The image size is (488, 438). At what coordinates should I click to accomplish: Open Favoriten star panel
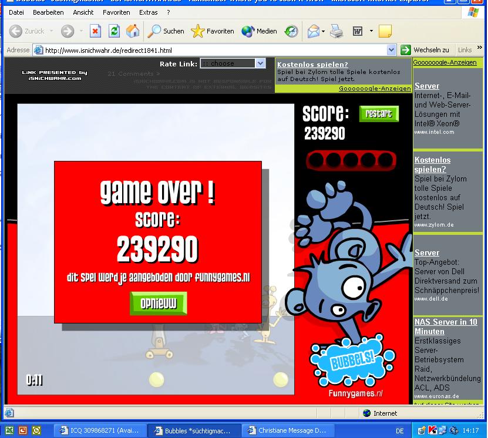[x=198, y=31]
